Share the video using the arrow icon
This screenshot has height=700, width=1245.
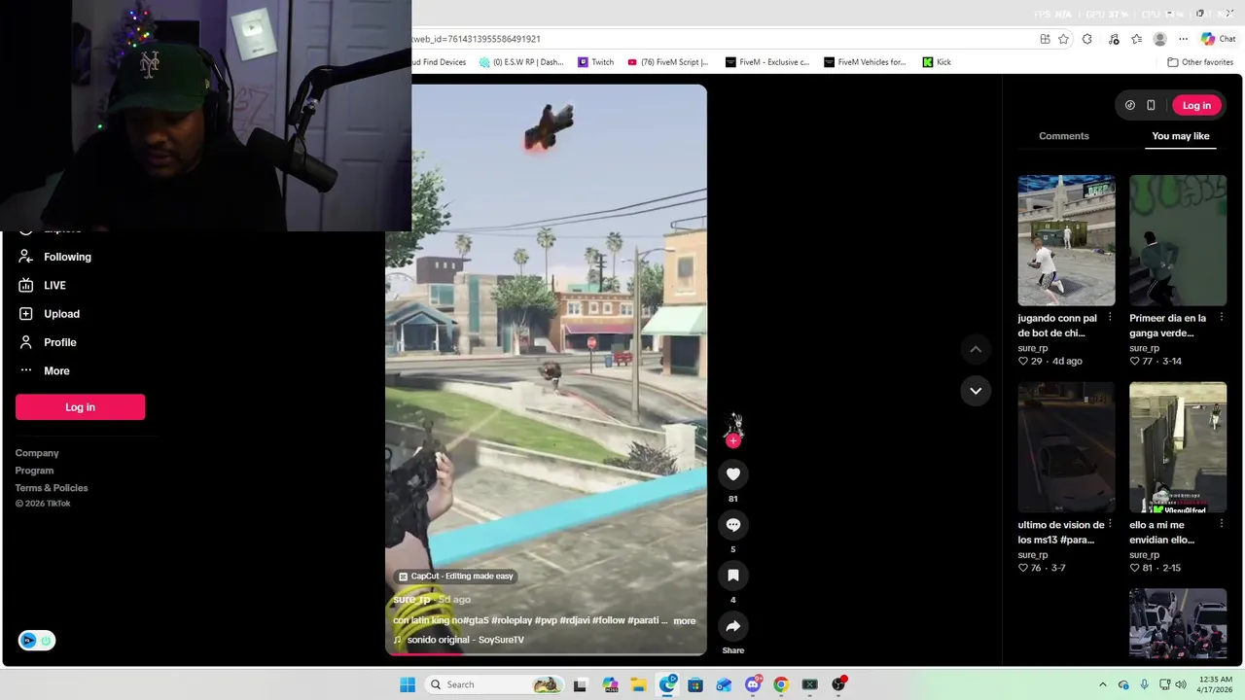(x=733, y=626)
